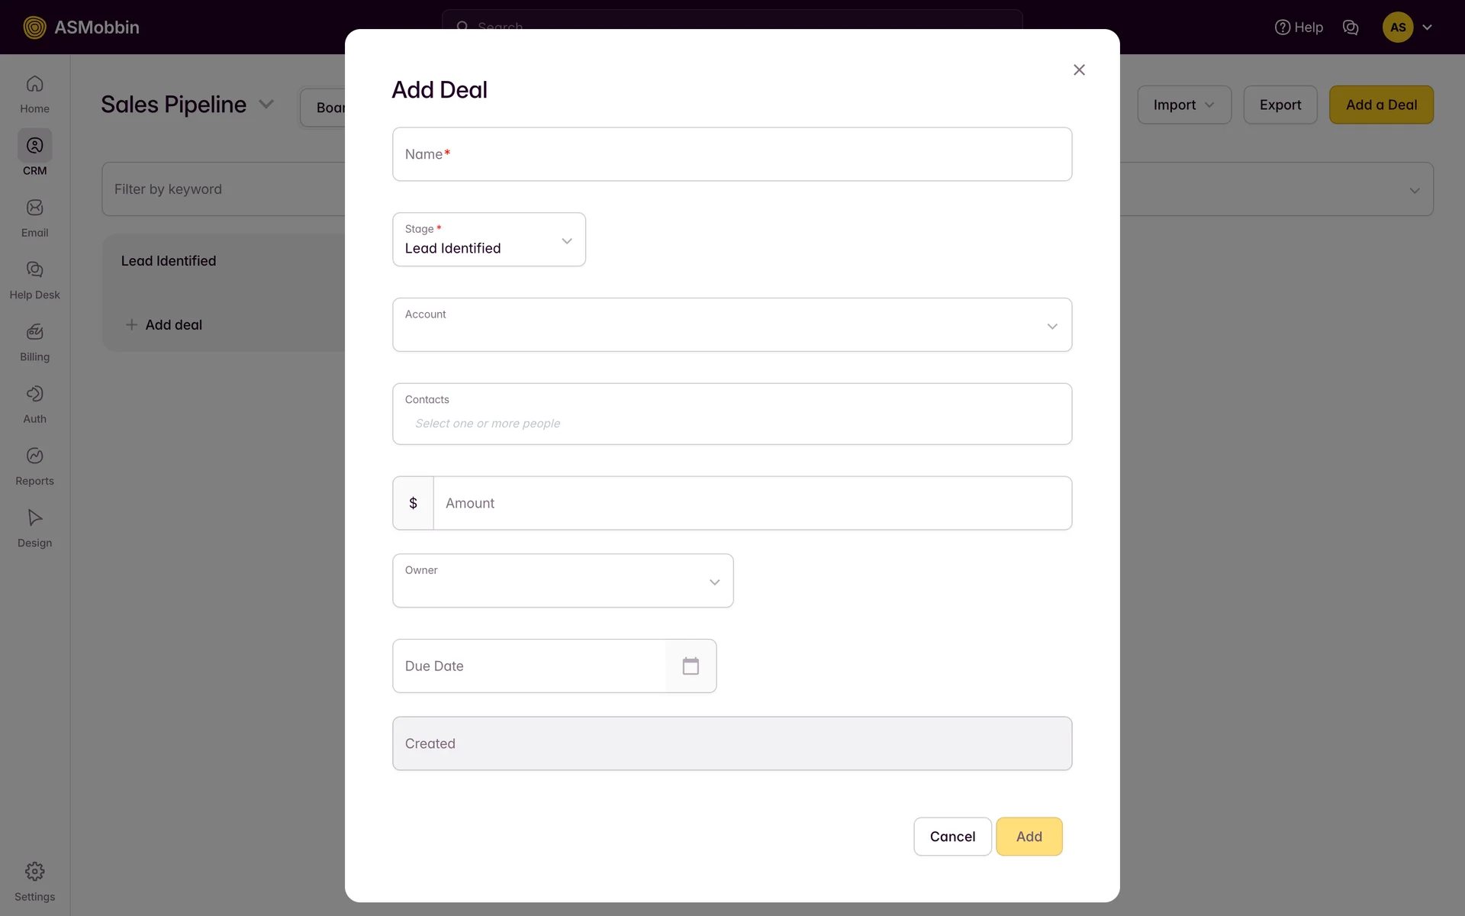This screenshot has width=1465, height=916.
Task: Open the chat messages icon in the header
Action: (x=1351, y=27)
